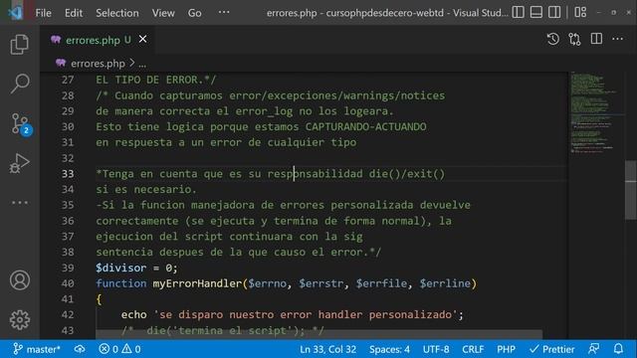Click 'EL TIPO DE ERROR.*/' on line 27
The width and height of the screenshot is (637, 358).
(156, 80)
